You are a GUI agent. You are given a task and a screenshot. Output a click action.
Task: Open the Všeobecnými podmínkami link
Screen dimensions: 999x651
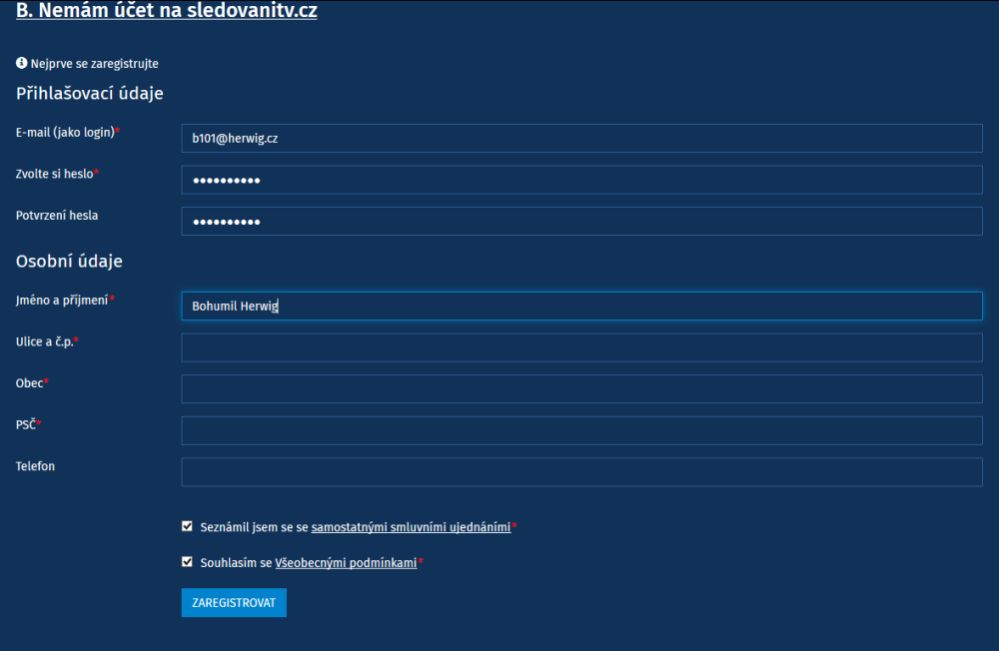pyautogui.click(x=346, y=563)
